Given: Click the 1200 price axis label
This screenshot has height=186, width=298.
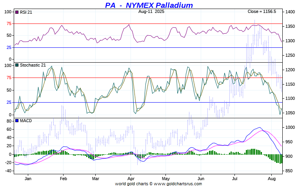Looking at the screenshot, I should pos(290,70).
